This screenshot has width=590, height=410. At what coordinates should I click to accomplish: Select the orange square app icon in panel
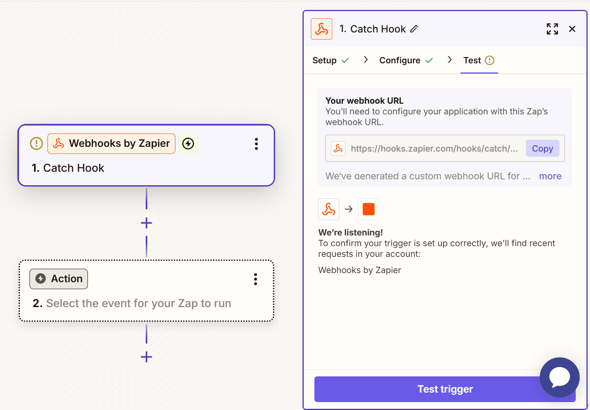pos(368,209)
